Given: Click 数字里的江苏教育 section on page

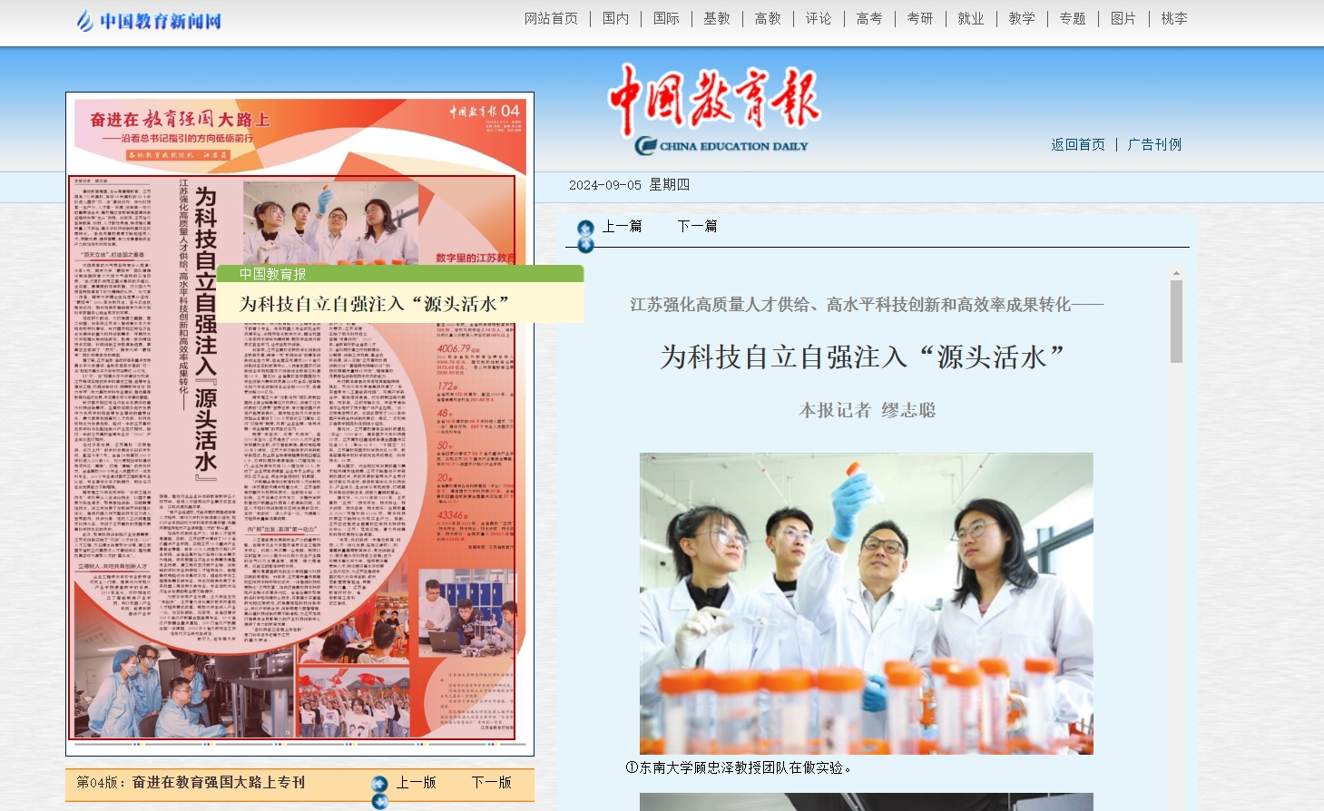Looking at the screenshot, I should pyautogui.click(x=475, y=258).
